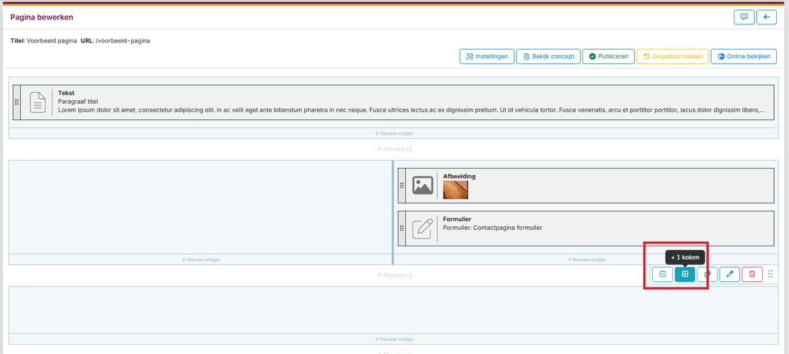Screen dimensions: 789x354
Task: Click the pencil icon to edit row
Action: (x=729, y=274)
